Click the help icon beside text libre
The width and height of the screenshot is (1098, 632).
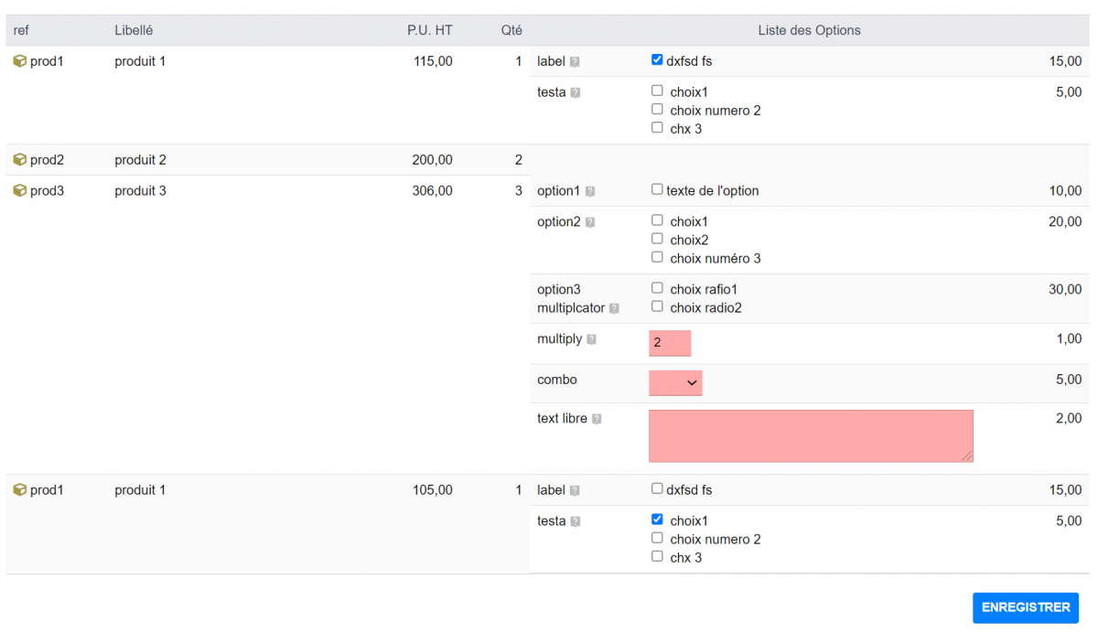click(x=597, y=418)
